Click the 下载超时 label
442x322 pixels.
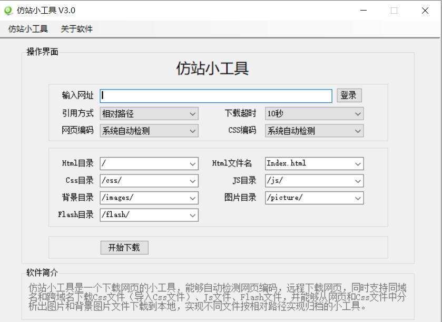pyautogui.click(x=240, y=113)
